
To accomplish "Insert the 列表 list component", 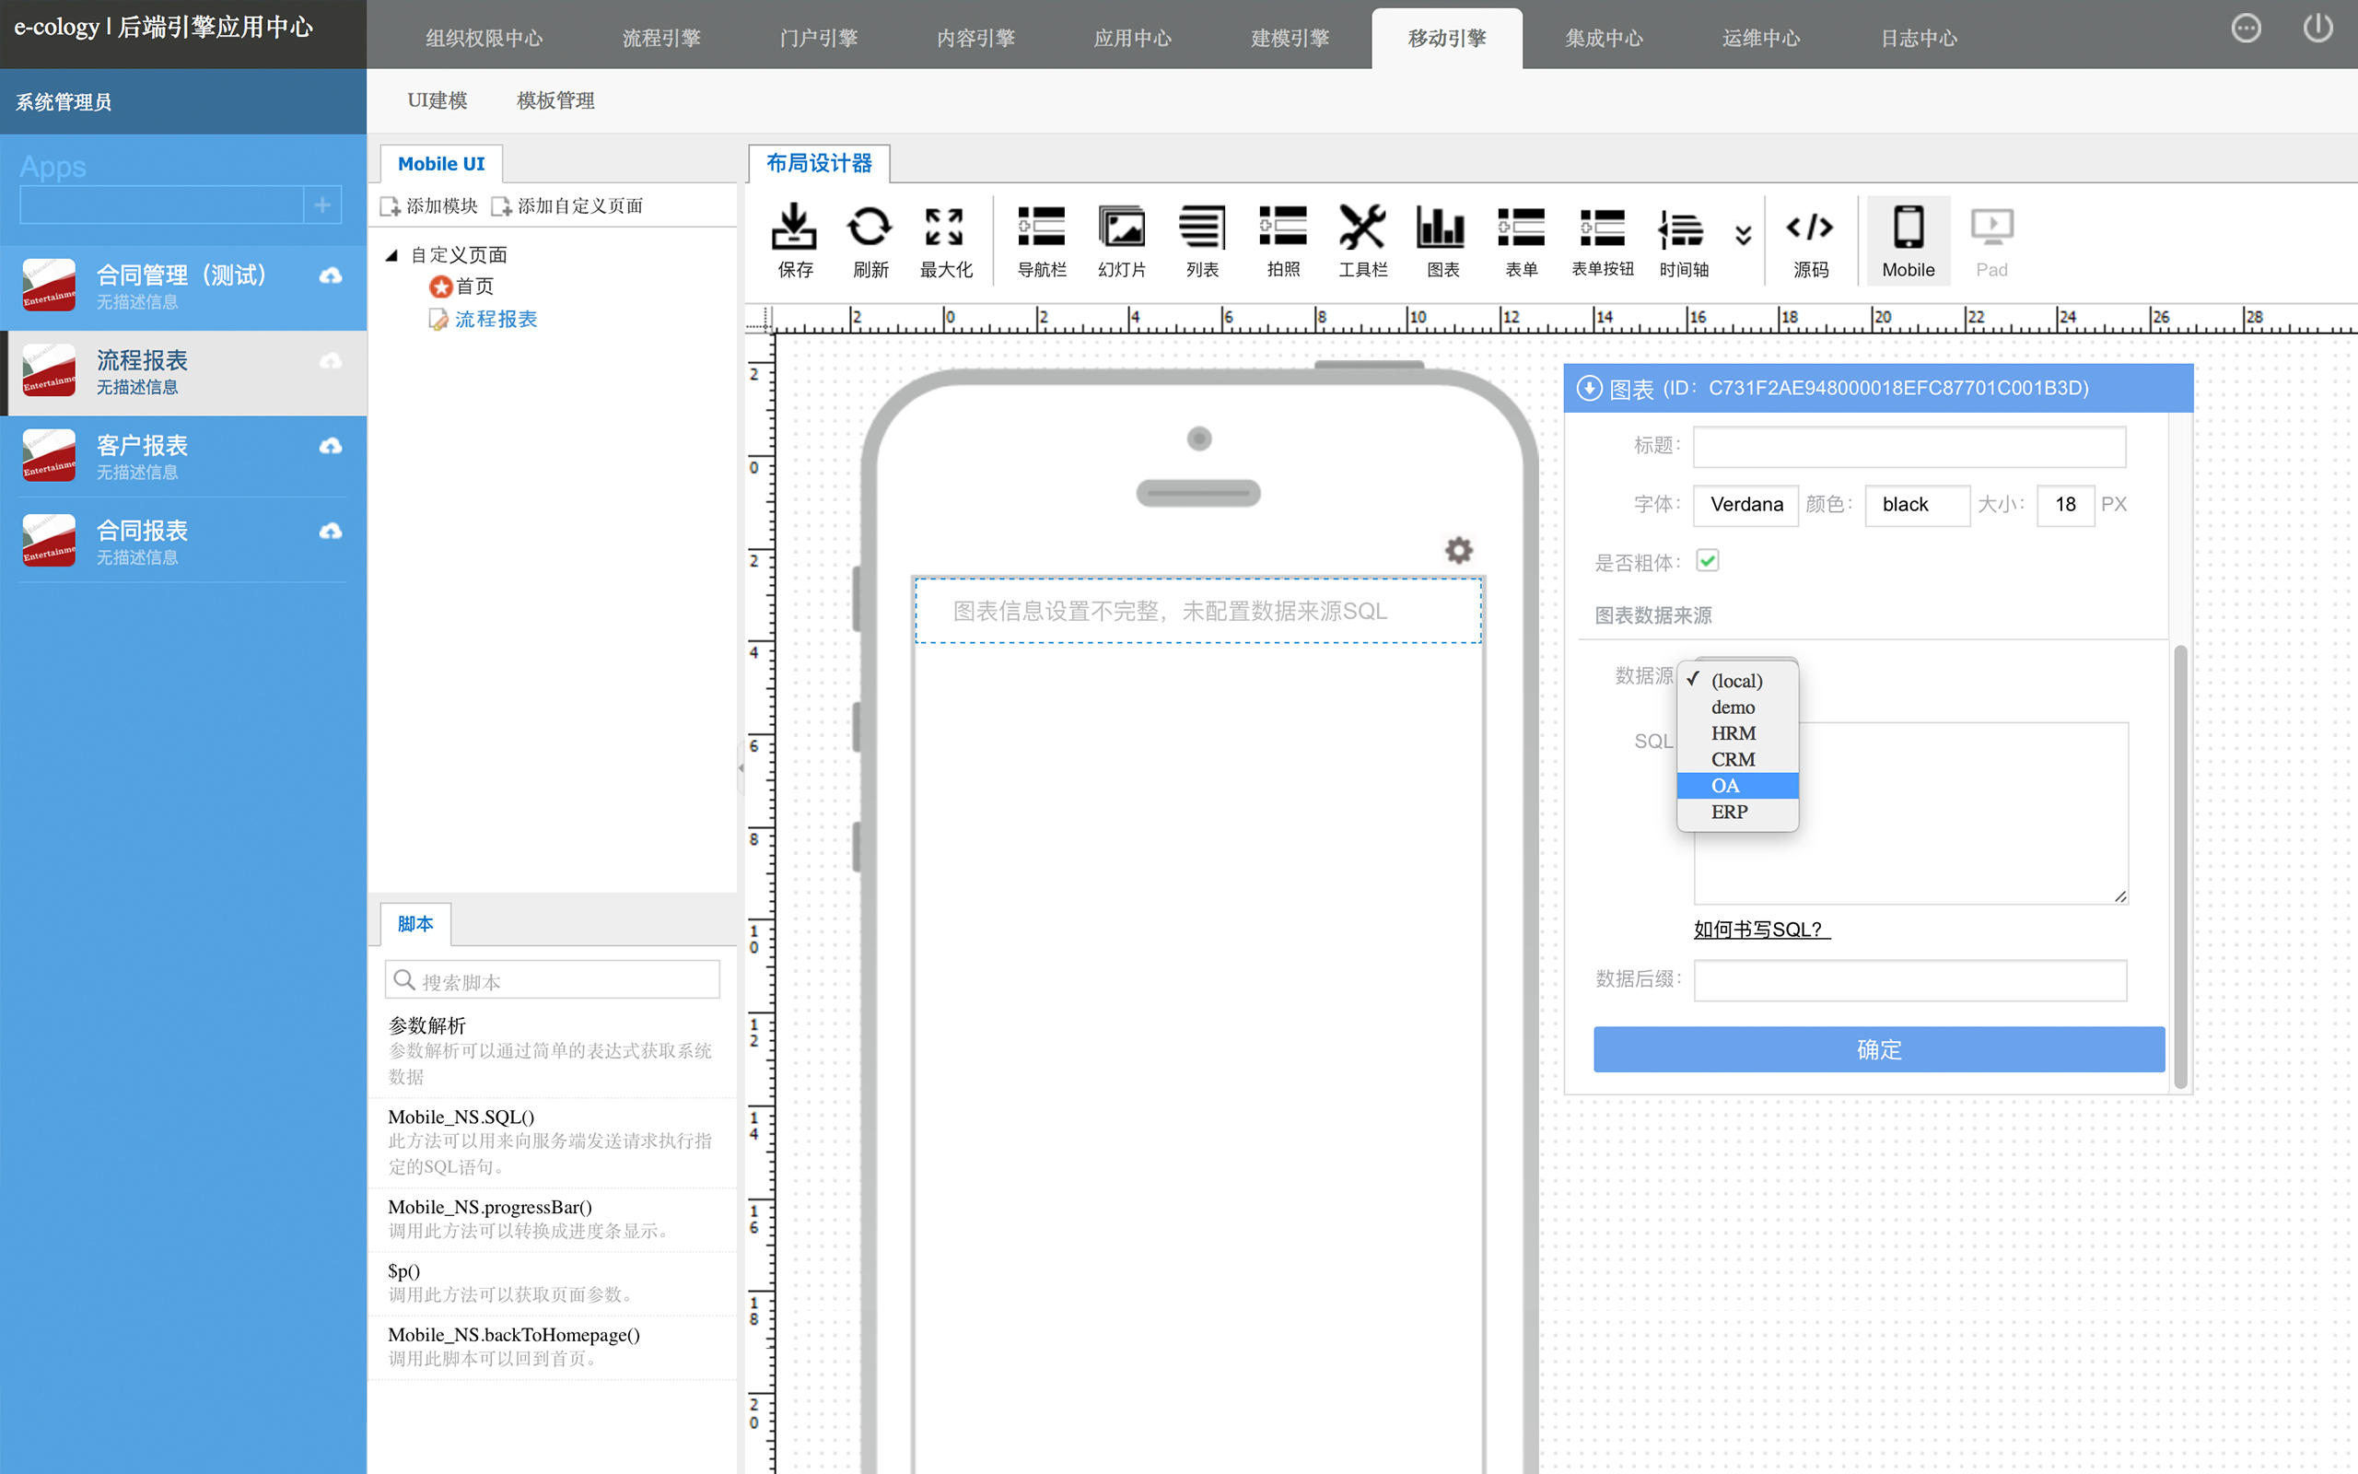I will 1202,240.
